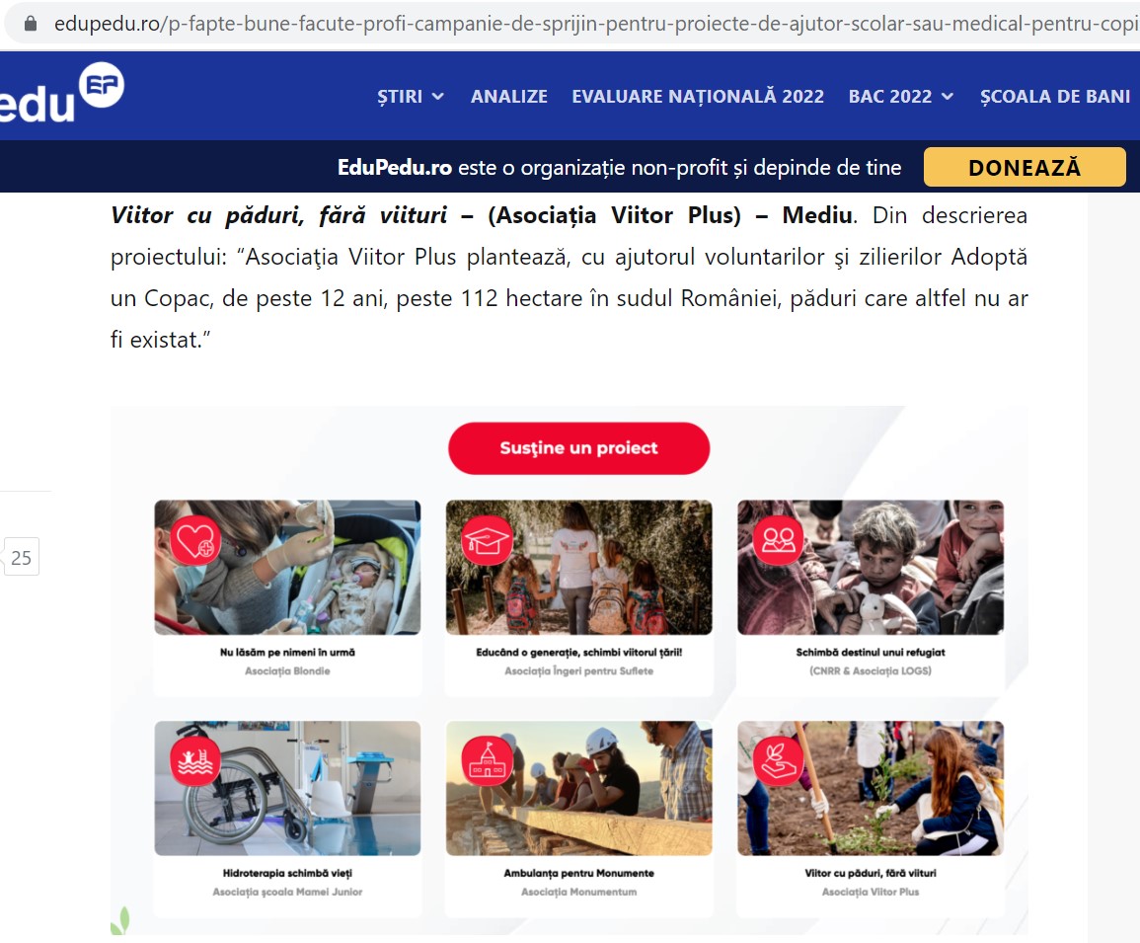The width and height of the screenshot is (1140, 943).
Task: Click the 25 comments counter box
Action: click(21, 557)
